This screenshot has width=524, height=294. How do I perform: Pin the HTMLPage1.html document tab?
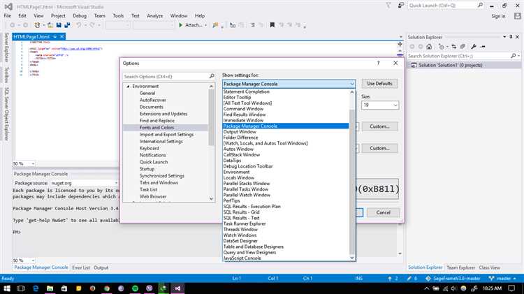[x=54, y=37]
